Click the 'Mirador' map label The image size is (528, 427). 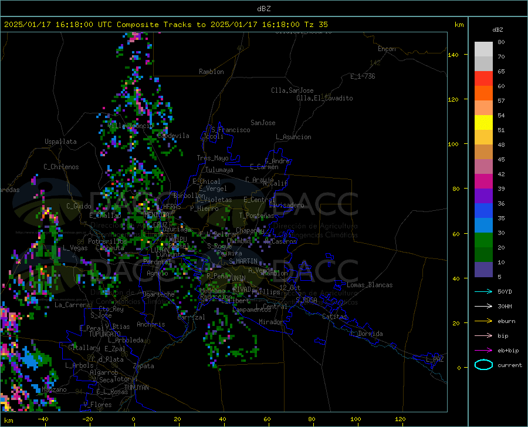coord(271,322)
